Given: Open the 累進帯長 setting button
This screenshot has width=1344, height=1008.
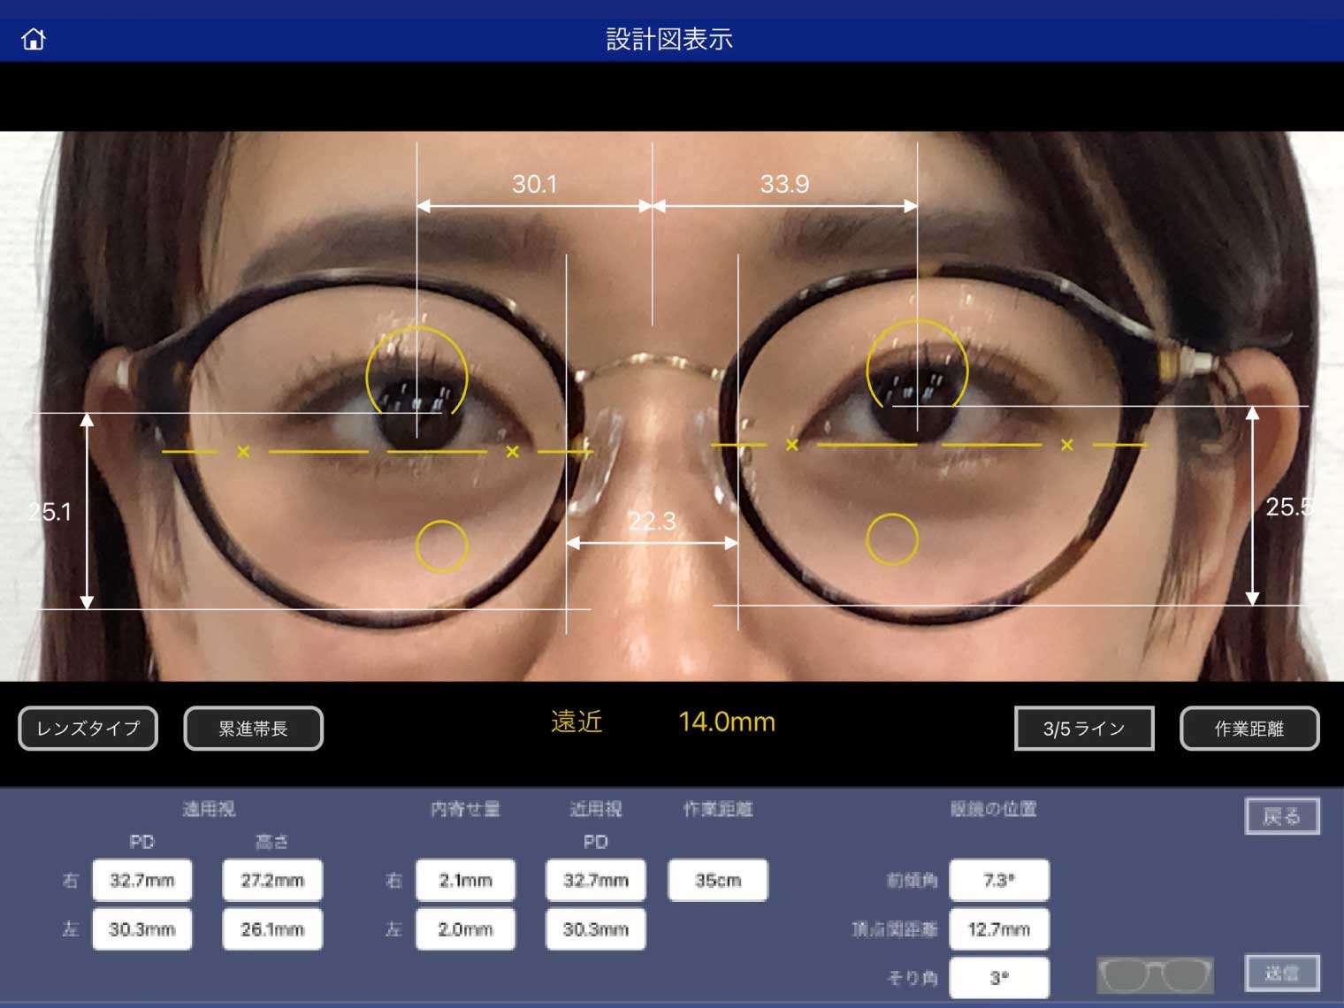Looking at the screenshot, I should pyautogui.click(x=253, y=729).
